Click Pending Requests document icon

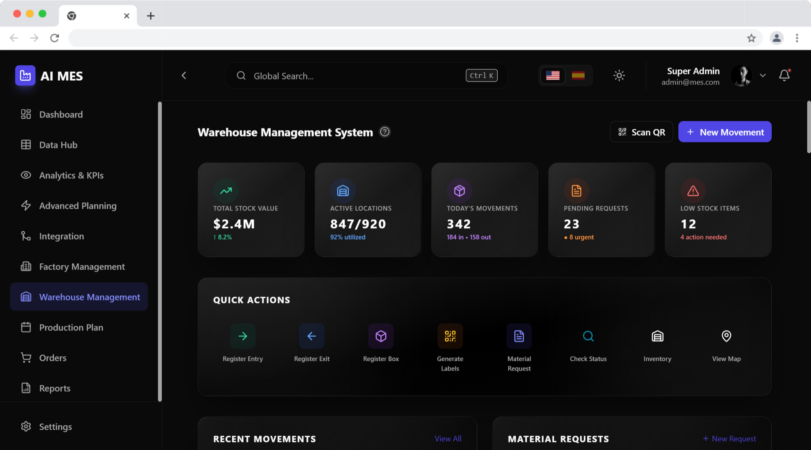pos(577,191)
